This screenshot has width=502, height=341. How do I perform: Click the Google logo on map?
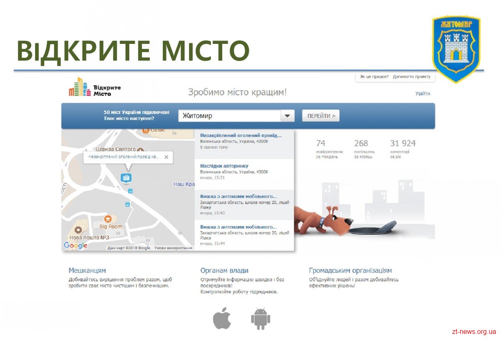click(76, 246)
